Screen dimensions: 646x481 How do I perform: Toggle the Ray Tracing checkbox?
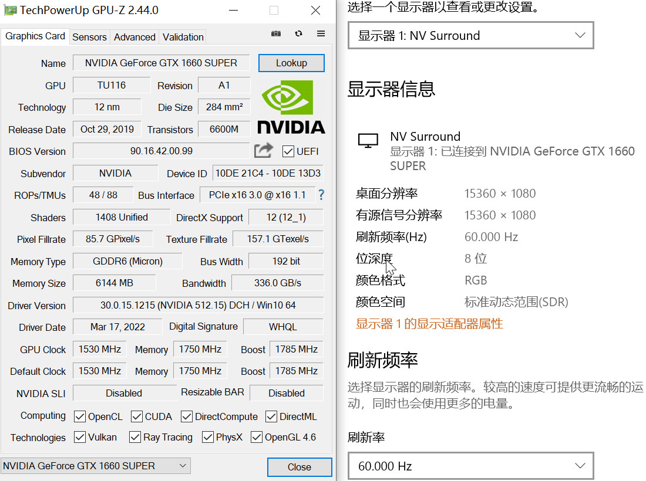[134, 437]
